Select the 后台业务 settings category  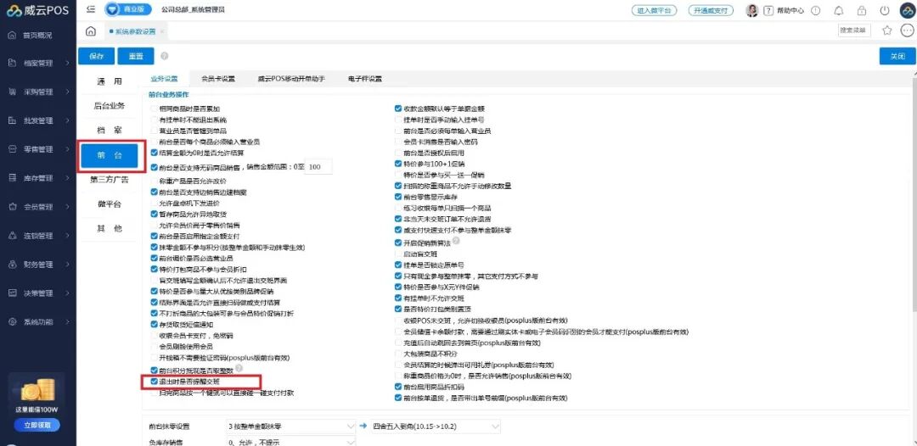tap(110, 106)
